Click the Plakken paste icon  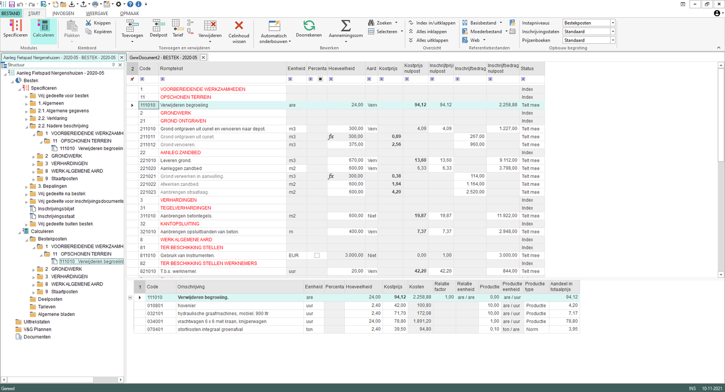coord(72,25)
